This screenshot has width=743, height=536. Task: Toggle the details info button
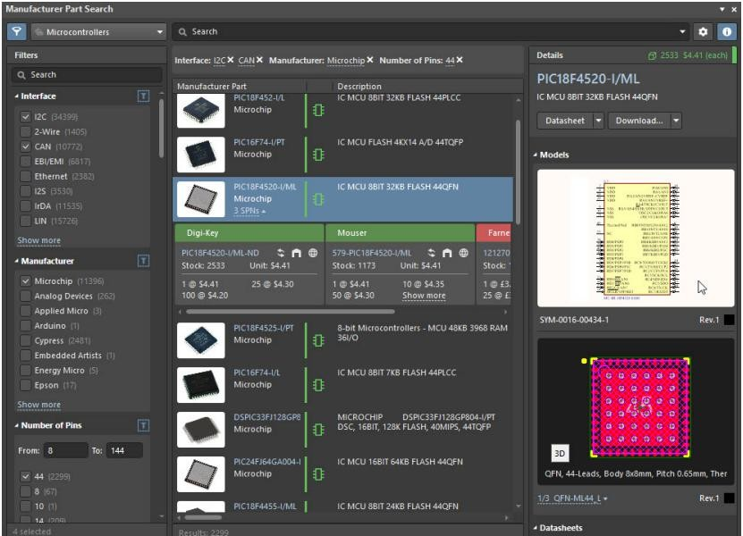click(726, 32)
